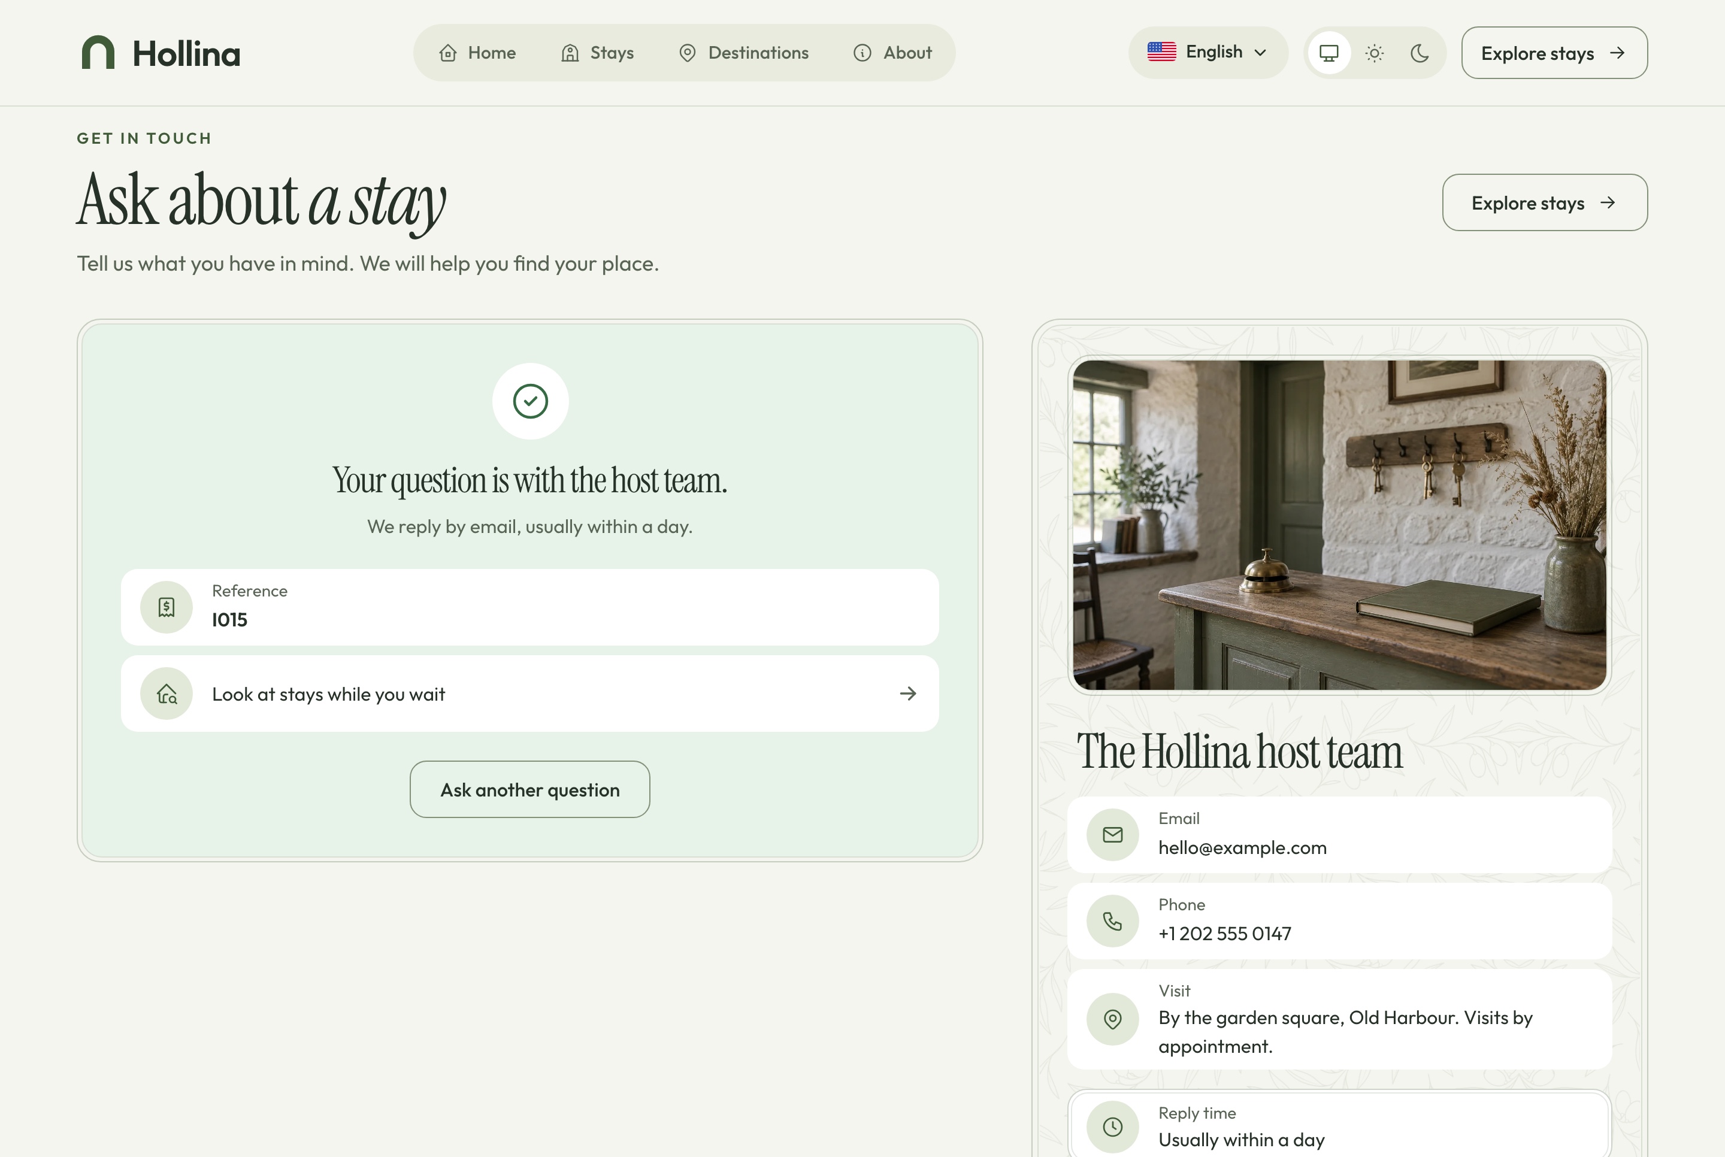Select the system theme monitor icon
This screenshot has height=1157, width=1725.
(1329, 53)
